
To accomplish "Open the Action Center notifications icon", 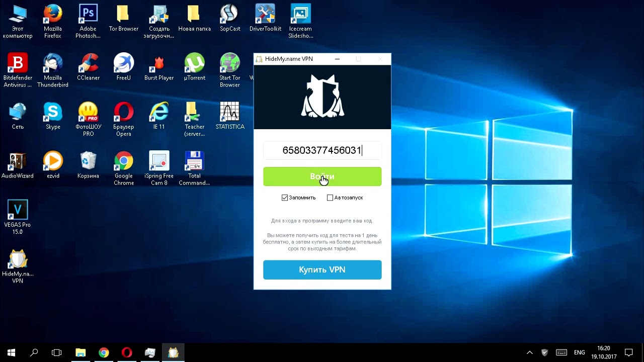I will [x=629, y=352].
